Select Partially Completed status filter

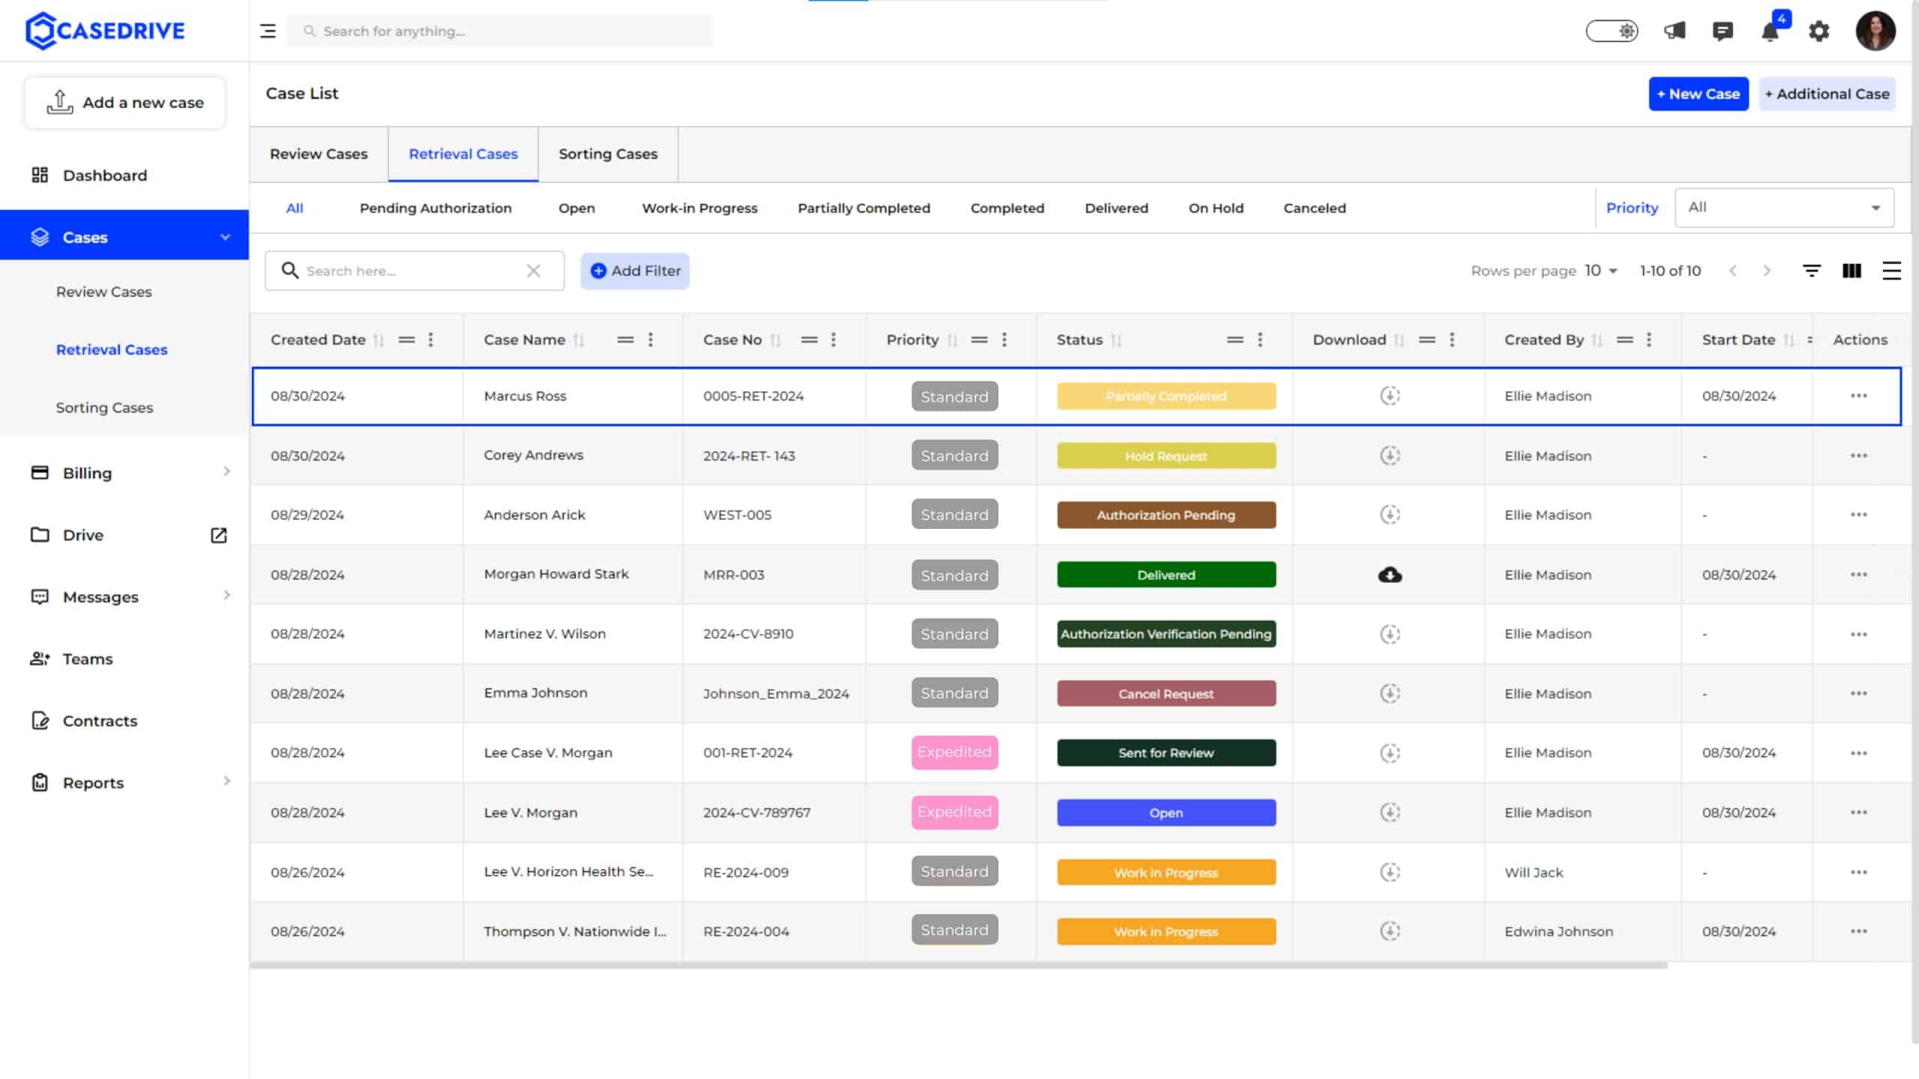pos(864,208)
